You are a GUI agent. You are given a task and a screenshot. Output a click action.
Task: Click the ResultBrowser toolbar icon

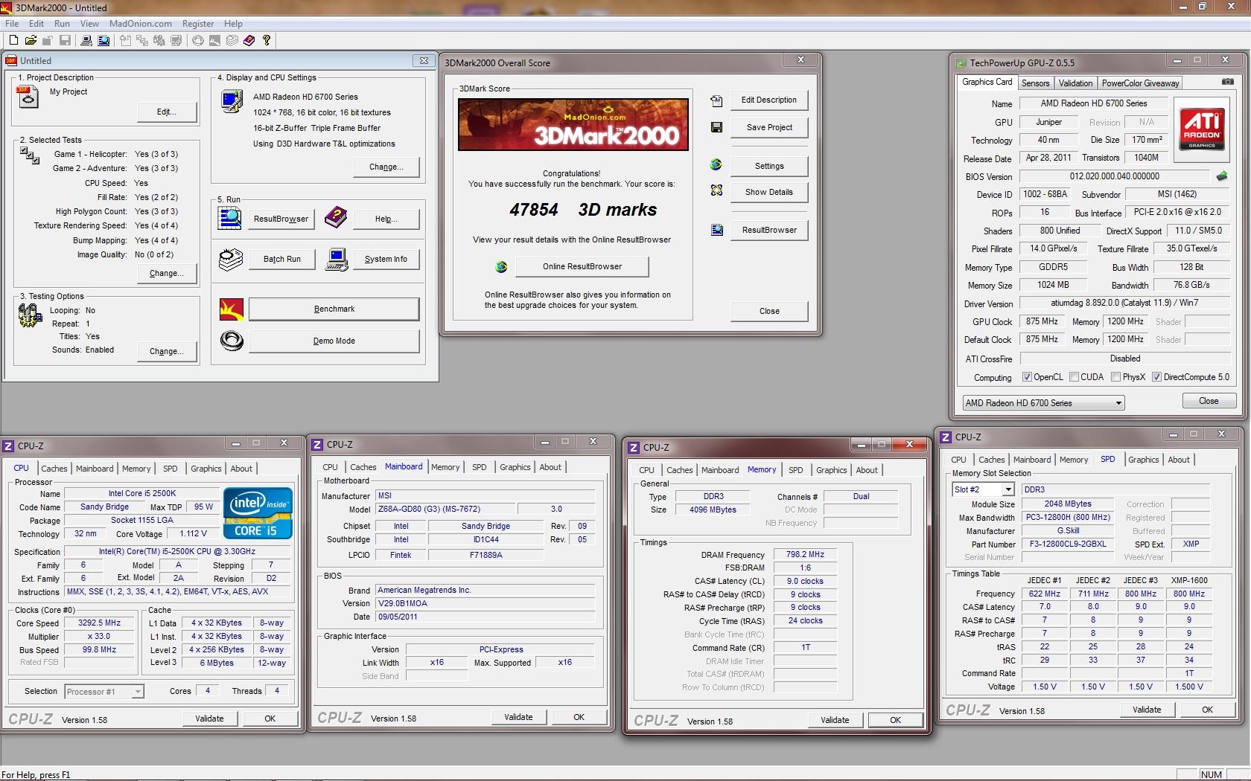(x=104, y=40)
